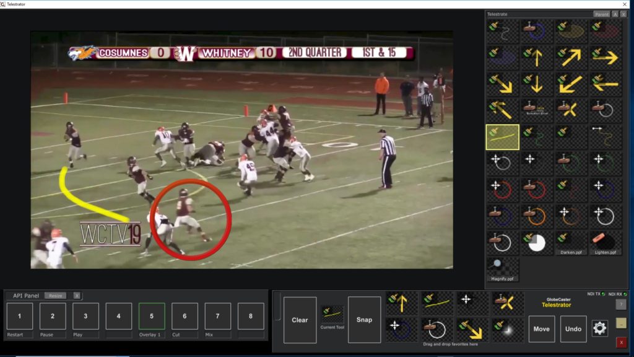The width and height of the screenshot is (634, 357).
Task: Select the highlighted yellow freehand line tool
Action: click(502, 136)
